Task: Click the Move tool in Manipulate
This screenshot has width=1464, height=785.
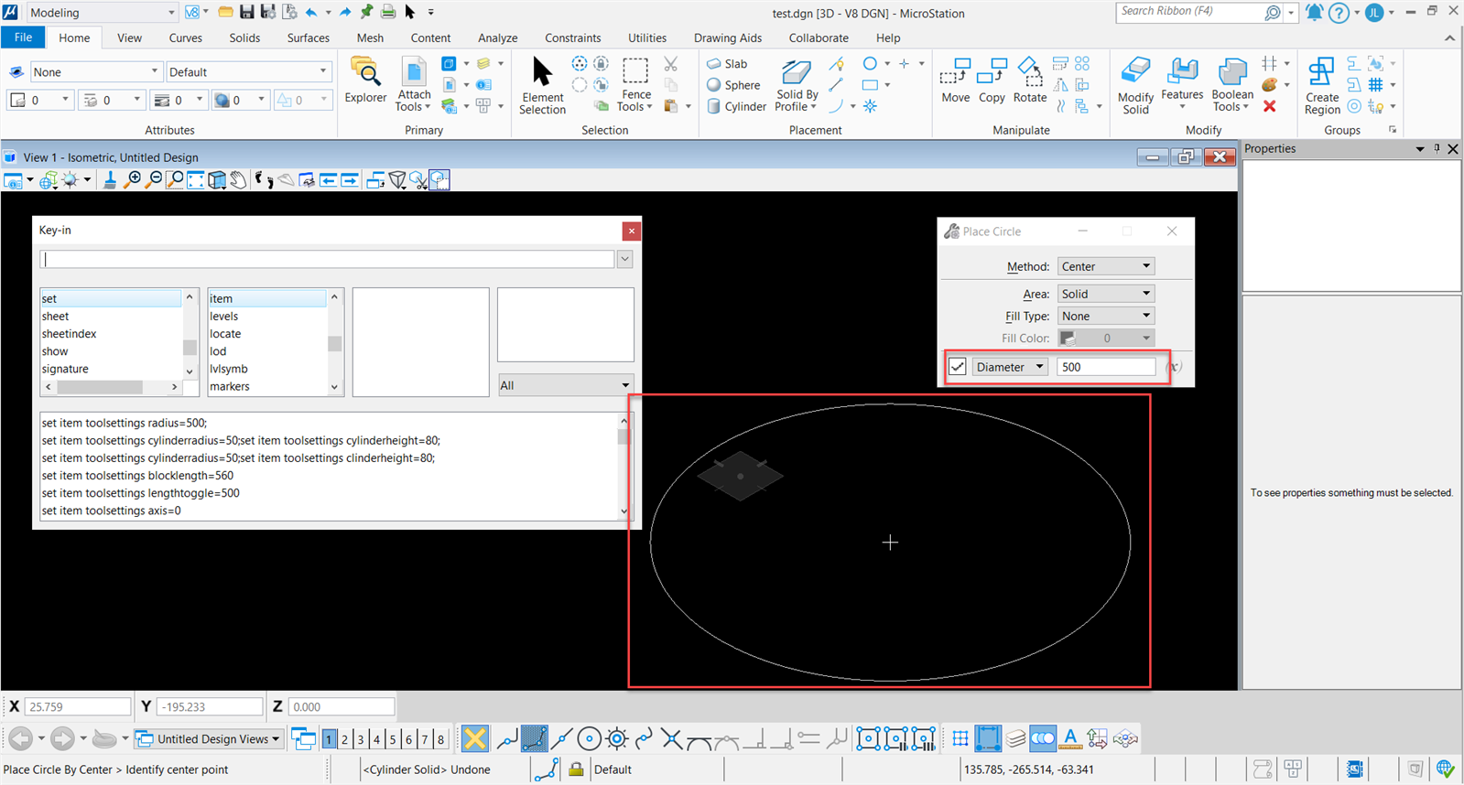Action: click(955, 81)
